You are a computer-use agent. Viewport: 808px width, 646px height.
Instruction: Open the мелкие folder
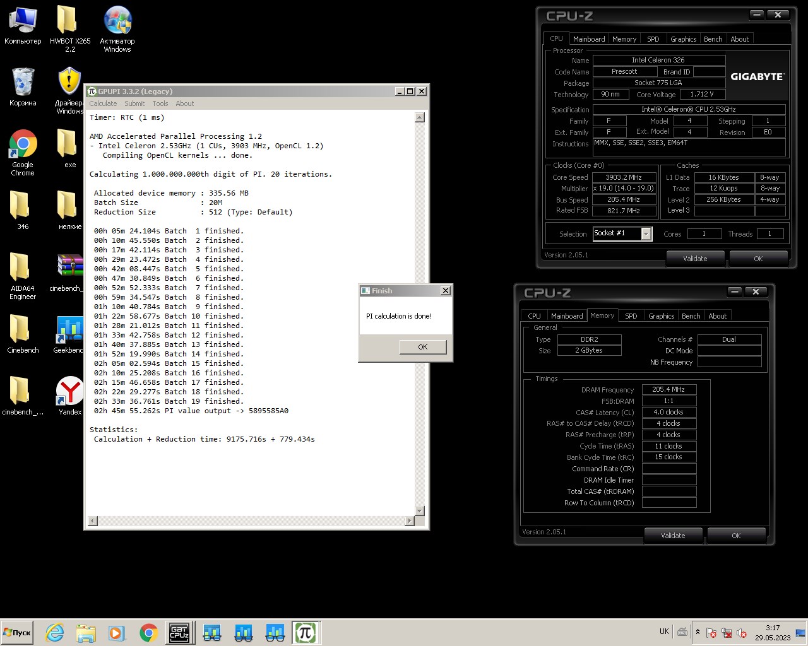pos(69,210)
